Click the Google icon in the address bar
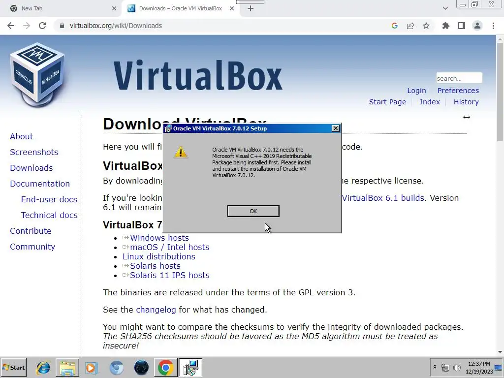504x378 pixels. (x=395, y=26)
